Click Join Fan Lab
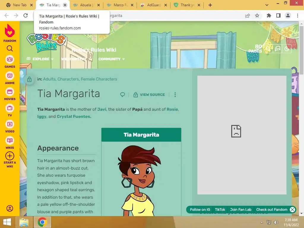304x228 pixels. coord(240,210)
